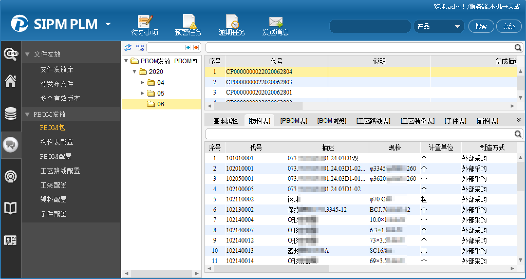The image size is (526, 279).
Task: Click the refresh icon above the folder tree
Action: click(128, 48)
